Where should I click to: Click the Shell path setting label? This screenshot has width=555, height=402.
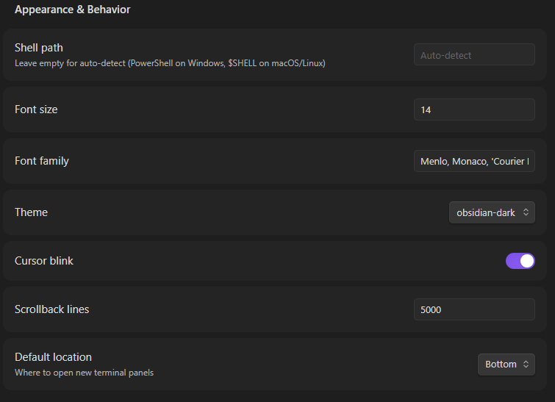click(39, 48)
